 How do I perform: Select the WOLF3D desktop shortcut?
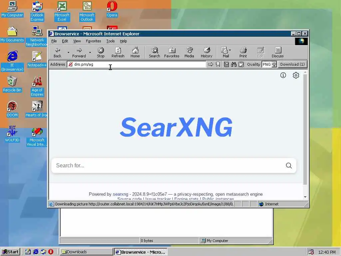tap(12, 134)
